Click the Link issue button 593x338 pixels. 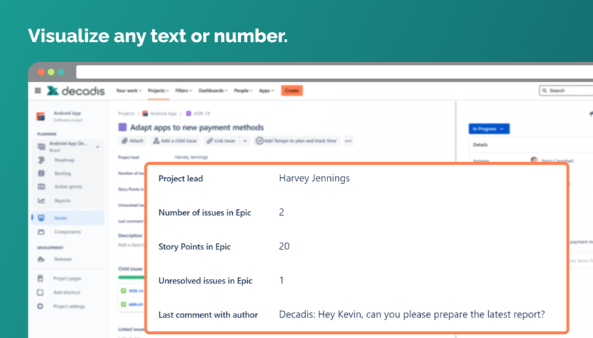221,141
